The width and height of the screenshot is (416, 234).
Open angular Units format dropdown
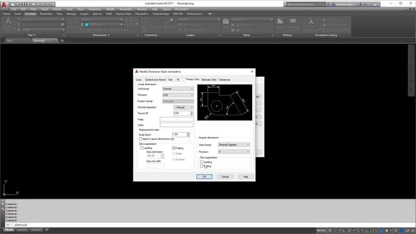(234, 145)
